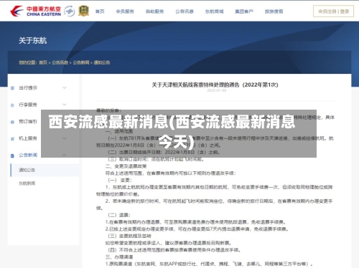Select 公告新闻 in the sidebar
Viewport: 359px width, 268px height.
pyautogui.click(x=28, y=155)
